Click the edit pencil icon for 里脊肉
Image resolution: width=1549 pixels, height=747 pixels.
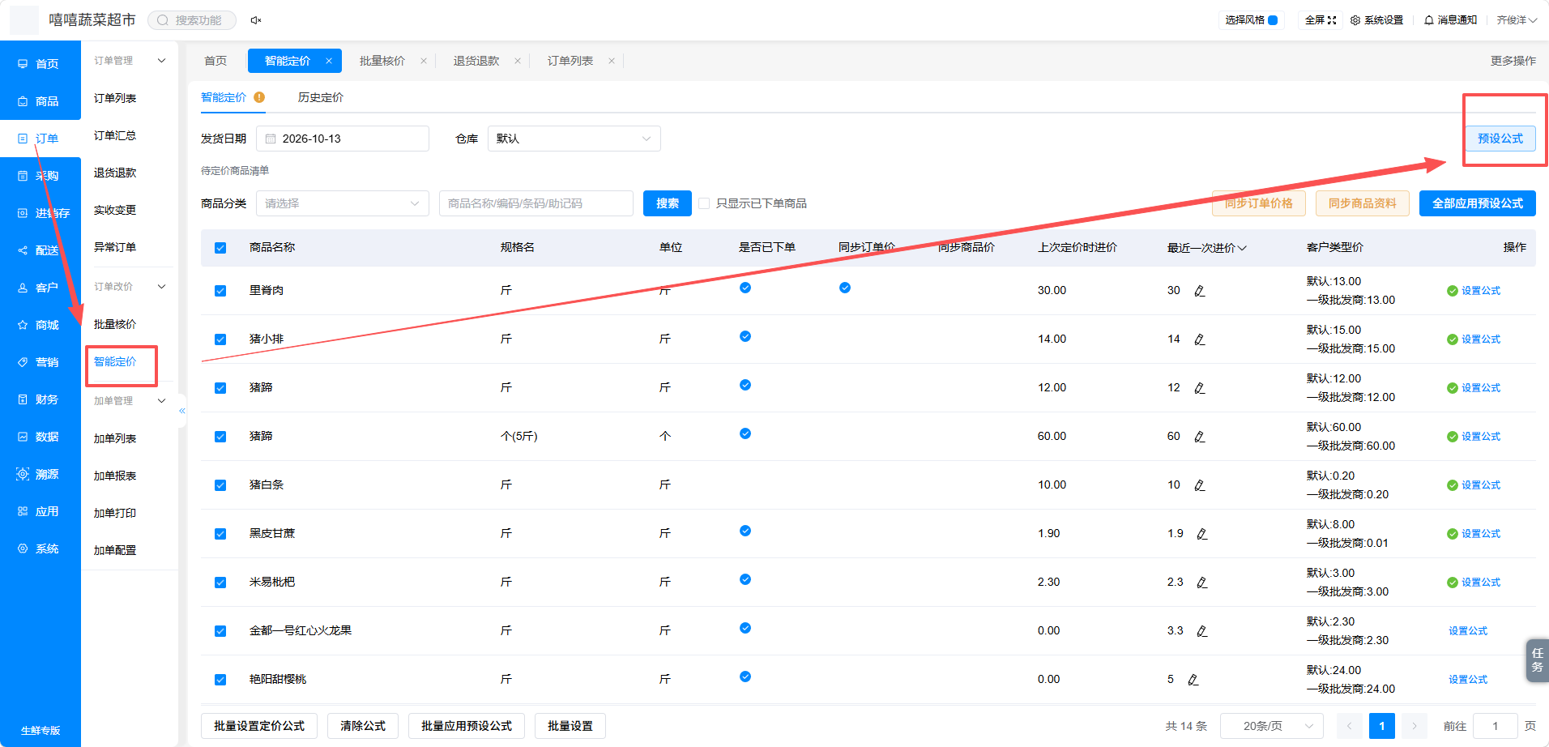[1200, 291]
